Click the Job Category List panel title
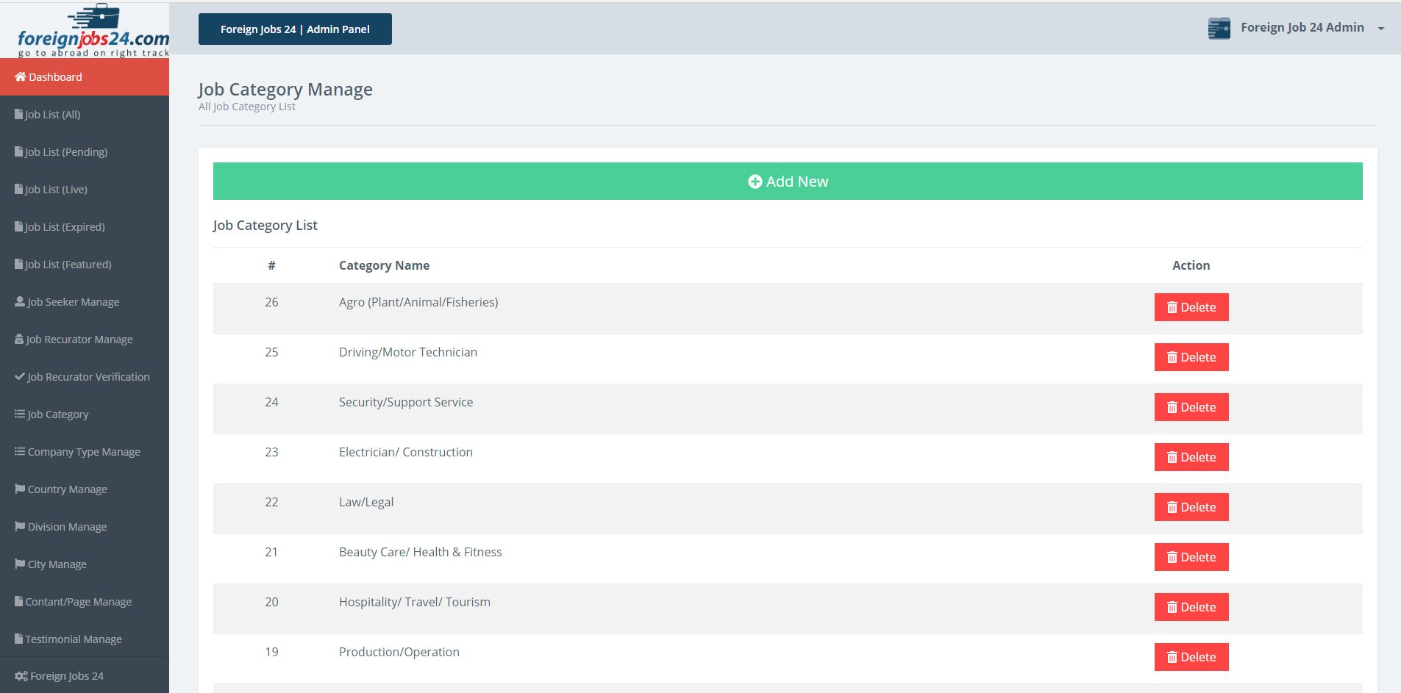This screenshot has width=1401, height=693. click(x=265, y=226)
